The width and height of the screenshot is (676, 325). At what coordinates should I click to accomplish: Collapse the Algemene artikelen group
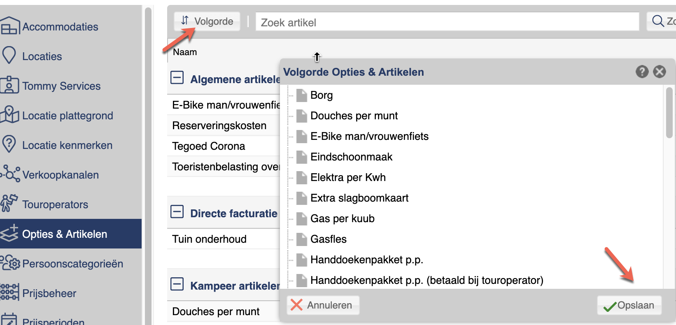pyautogui.click(x=177, y=77)
